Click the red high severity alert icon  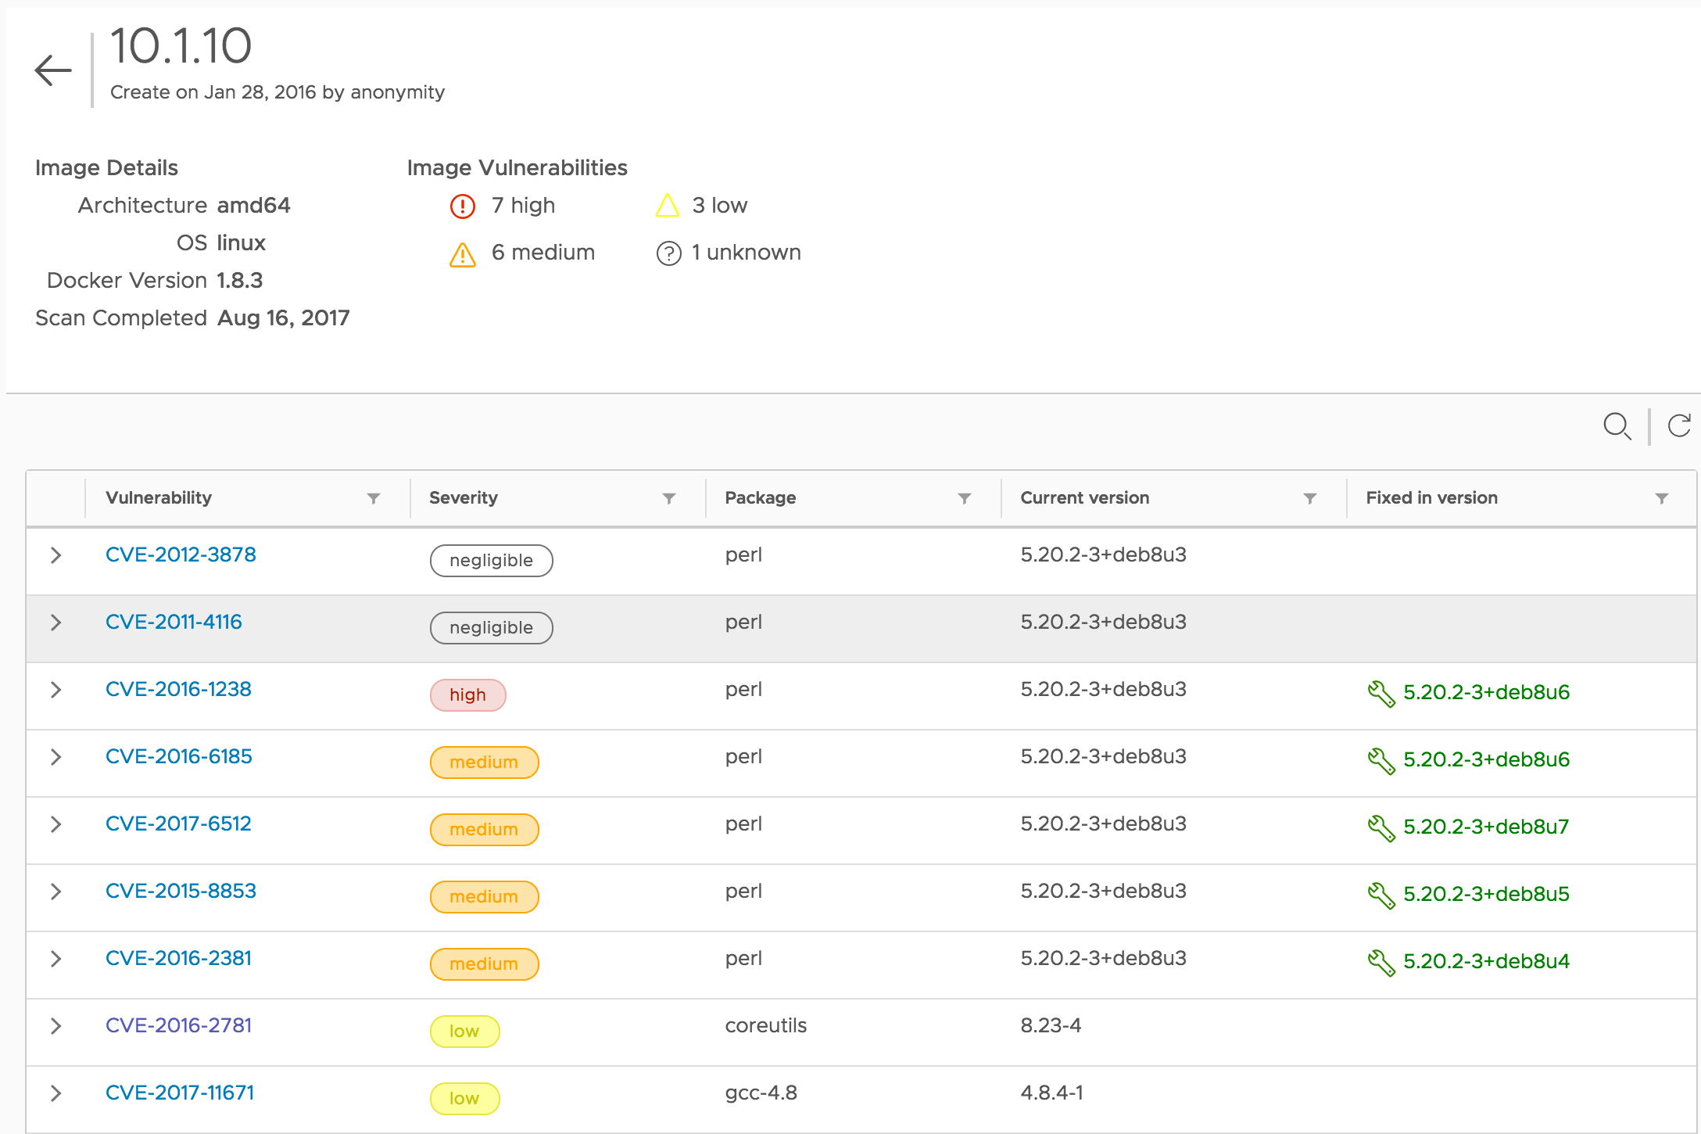point(463,206)
